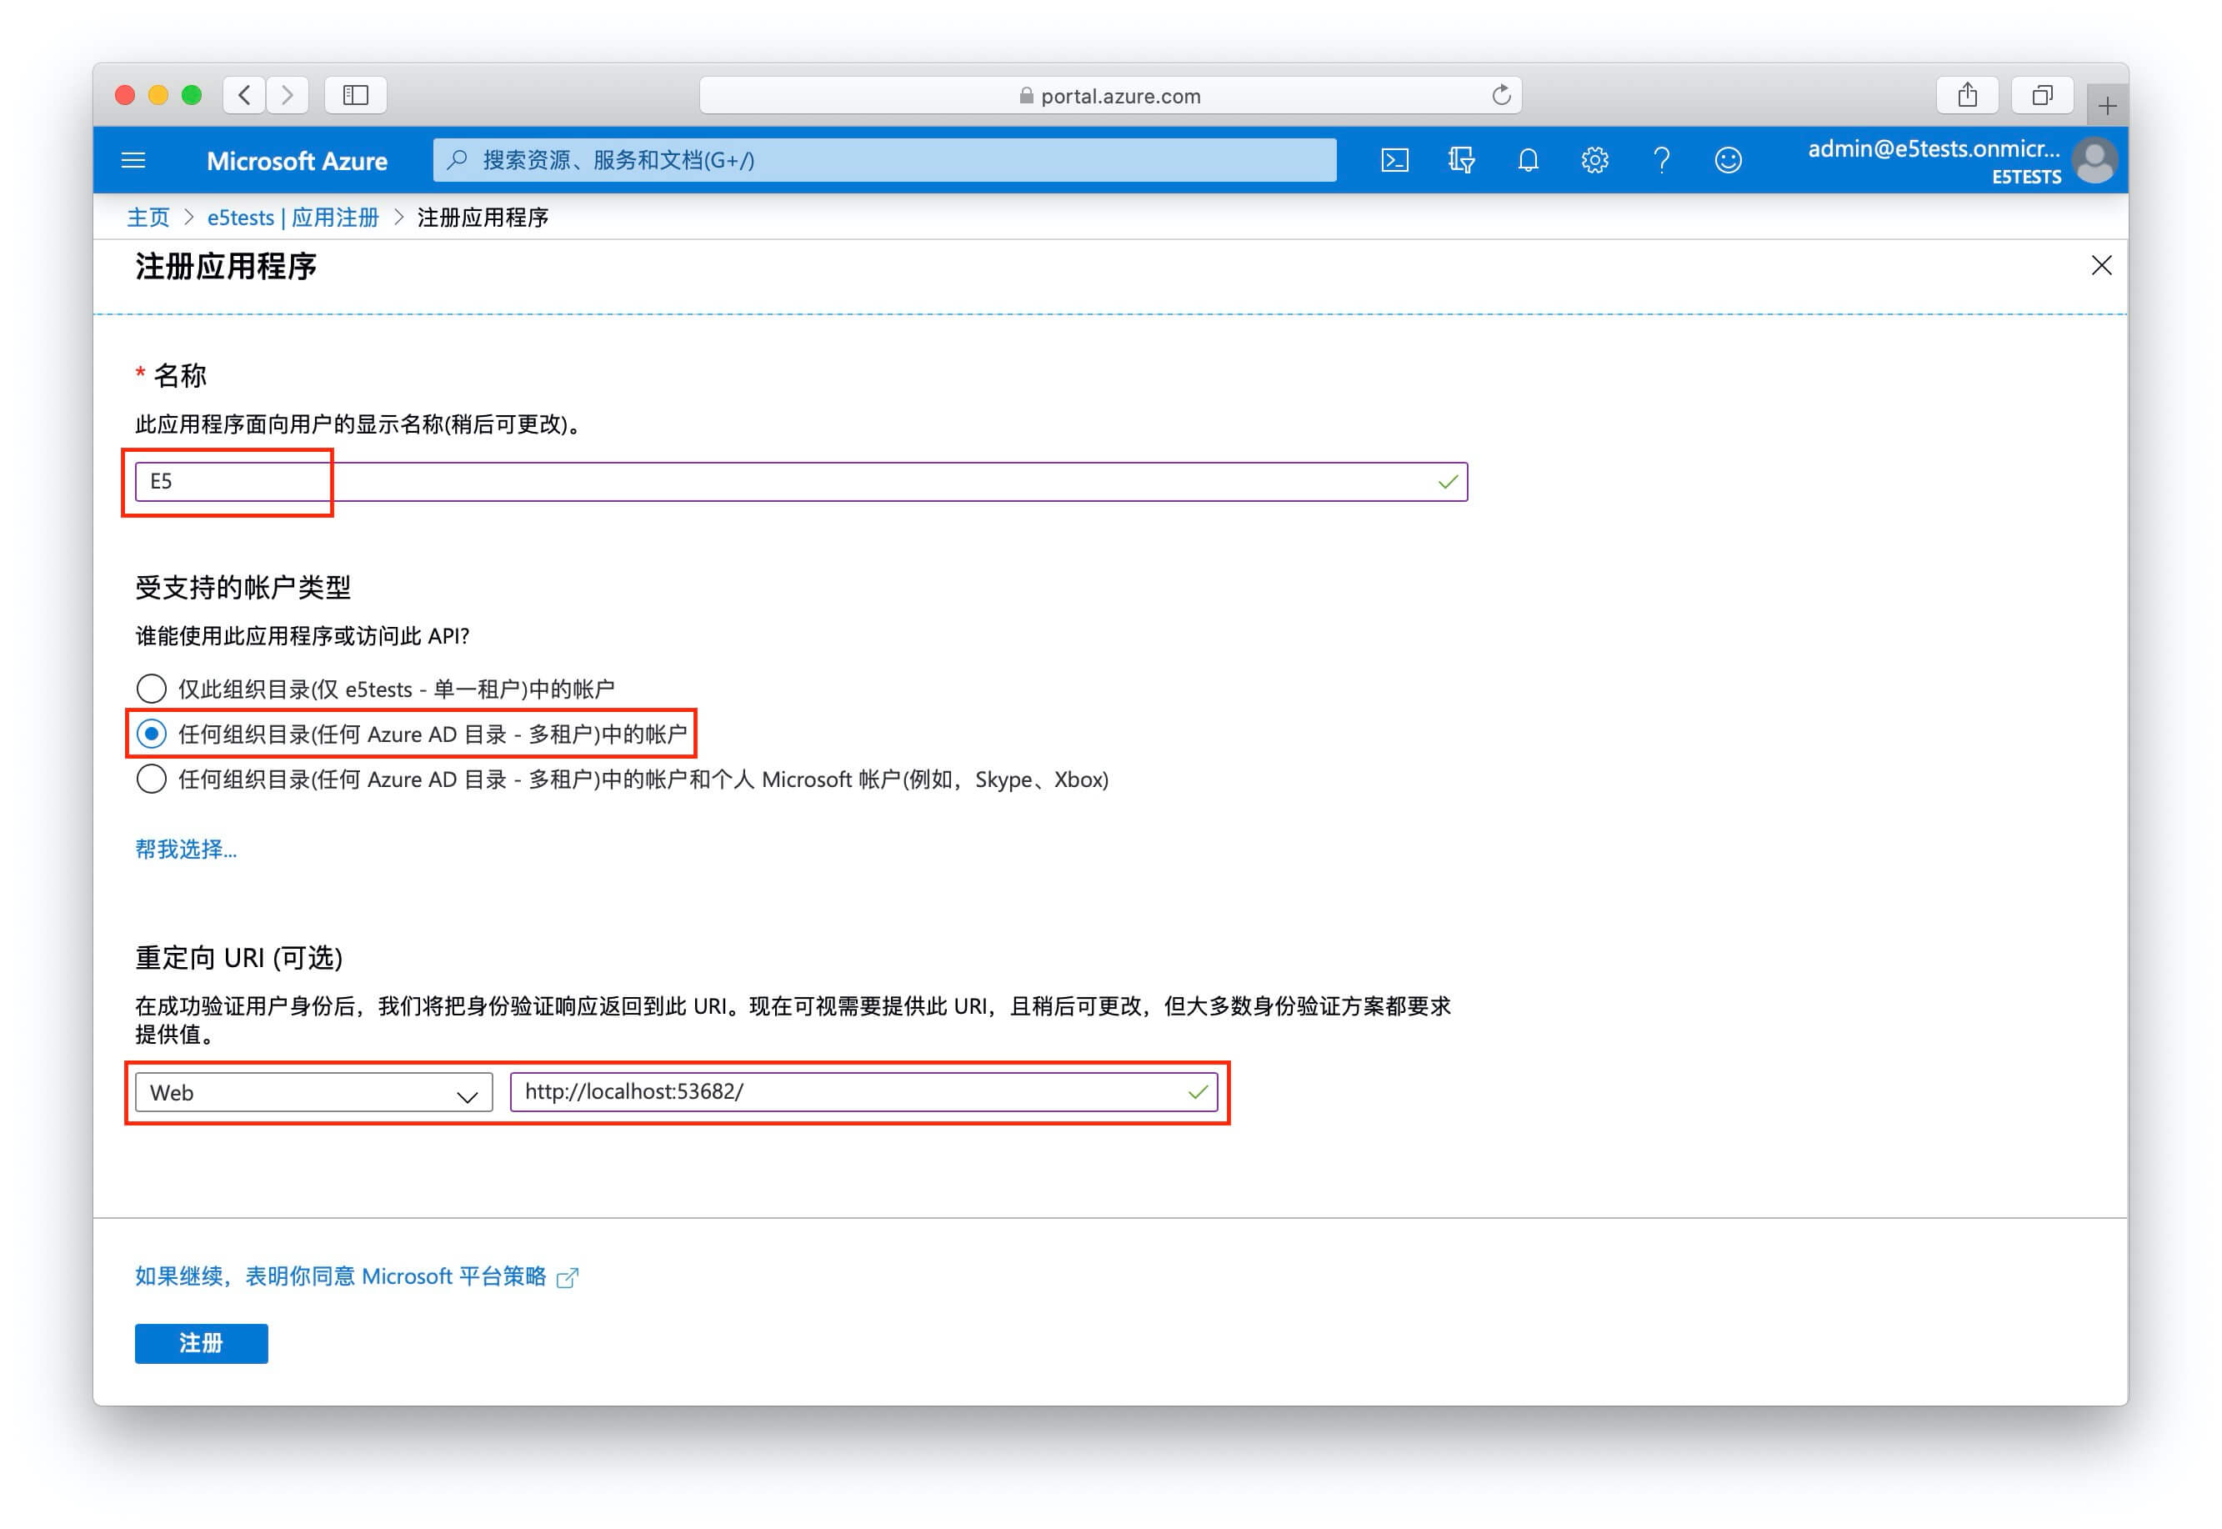Open the directory and subscription filter
Viewport: 2222px width, 1529px height.
[1462, 160]
